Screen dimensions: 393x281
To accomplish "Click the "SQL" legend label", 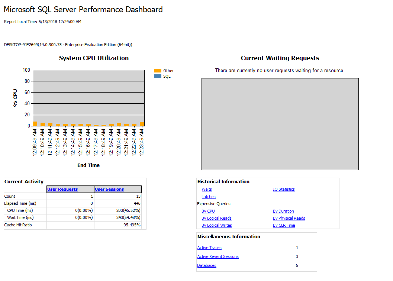I will pos(167,76).
